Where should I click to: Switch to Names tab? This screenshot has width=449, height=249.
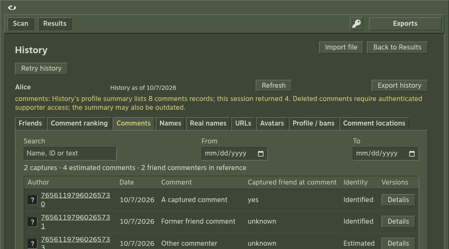click(170, 123)
